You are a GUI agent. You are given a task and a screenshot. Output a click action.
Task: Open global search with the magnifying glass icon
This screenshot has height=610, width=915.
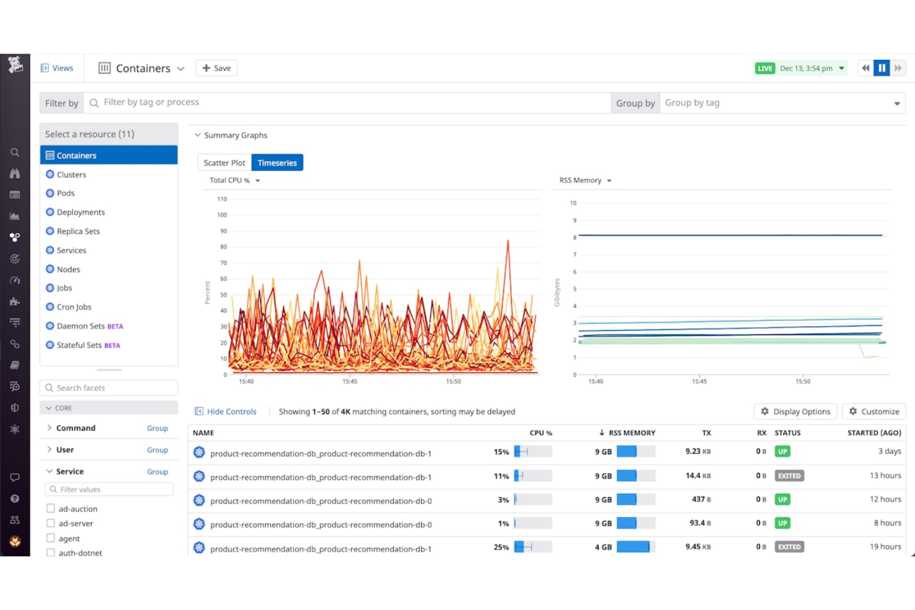click(15, 152)
